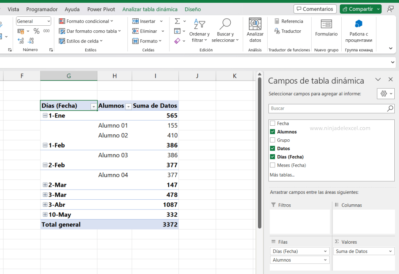
Task: Expand the 3-Abr row group
Action: pyautogui.click(x=44, y=204)
